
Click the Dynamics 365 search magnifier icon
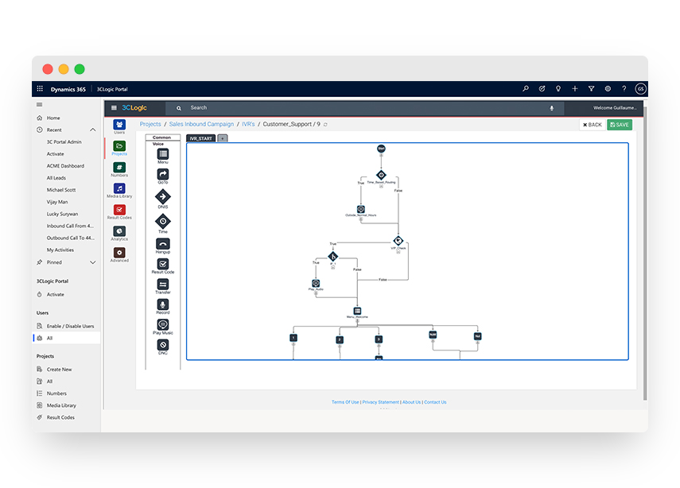coord(526,89)
